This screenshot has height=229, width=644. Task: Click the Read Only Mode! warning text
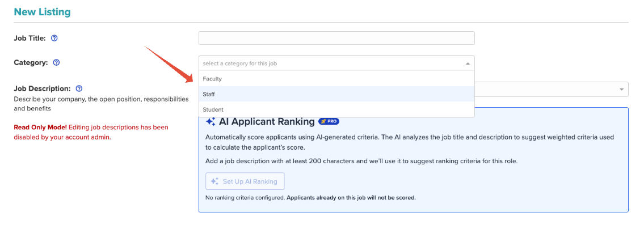click(x=40, y=127)
